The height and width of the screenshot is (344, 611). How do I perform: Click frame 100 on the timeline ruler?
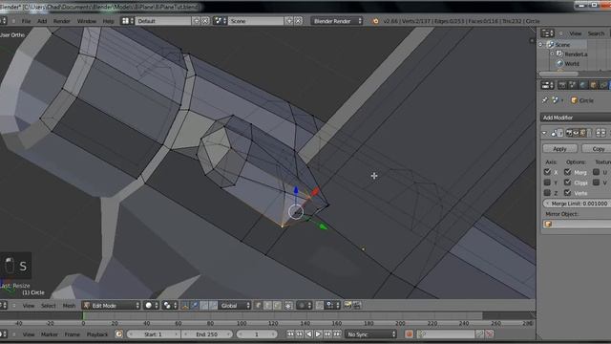(242, 323)
